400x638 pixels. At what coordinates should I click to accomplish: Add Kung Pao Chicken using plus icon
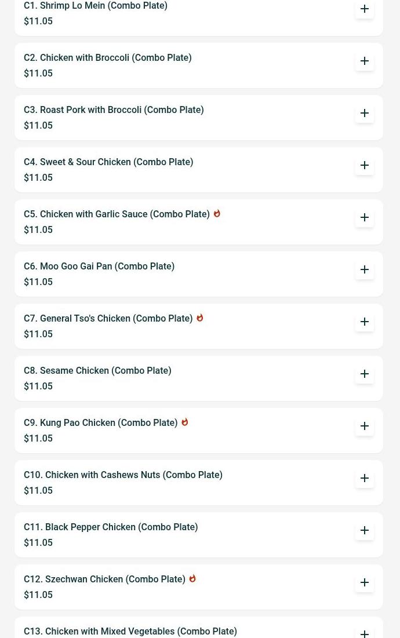pos(365,426)
